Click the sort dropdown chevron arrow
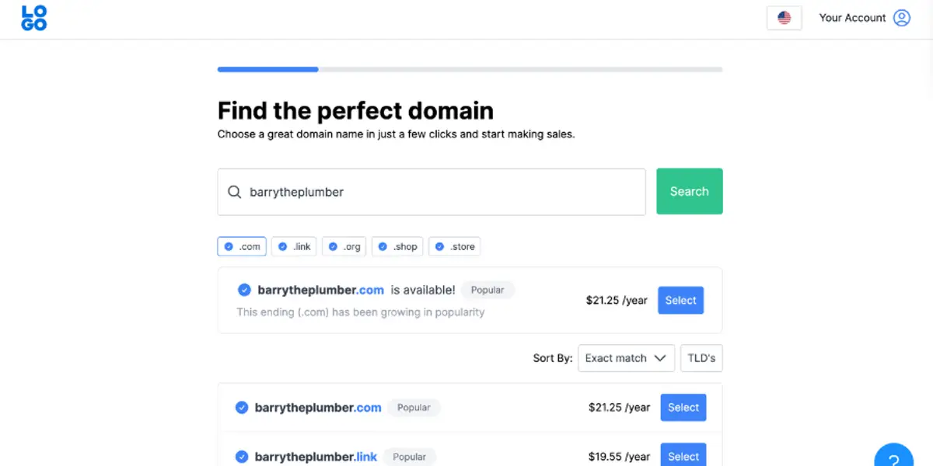 [660, 358]
